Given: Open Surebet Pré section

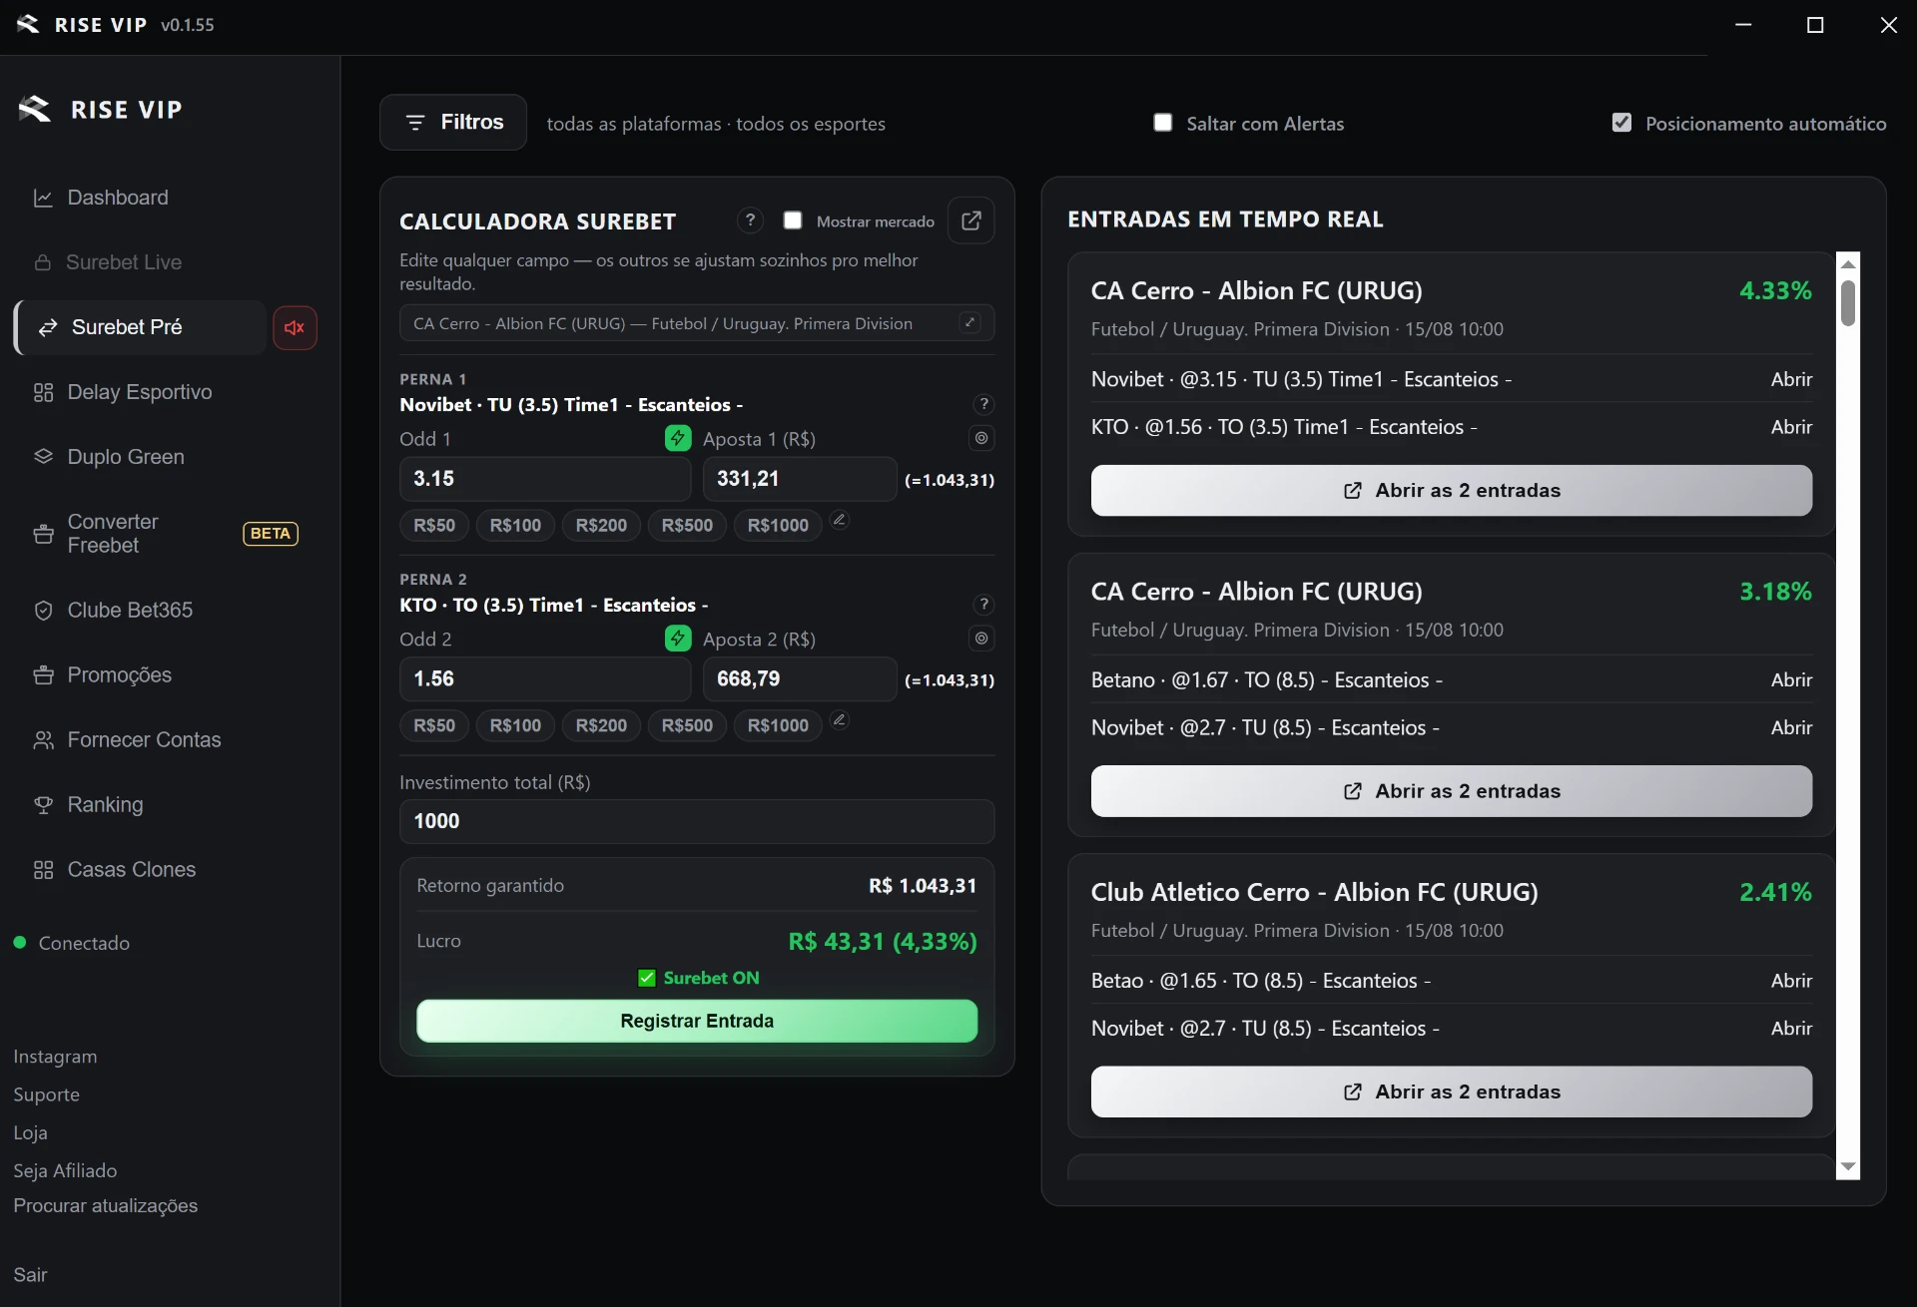Looking at the screenshot, I should [141, 327].
